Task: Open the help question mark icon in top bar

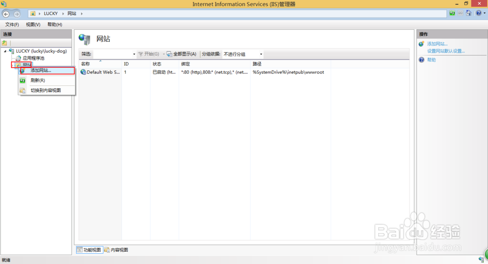Action: (x=479, y=13)
